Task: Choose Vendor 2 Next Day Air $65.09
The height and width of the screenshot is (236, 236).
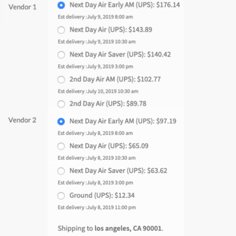Action: [61, 146]
